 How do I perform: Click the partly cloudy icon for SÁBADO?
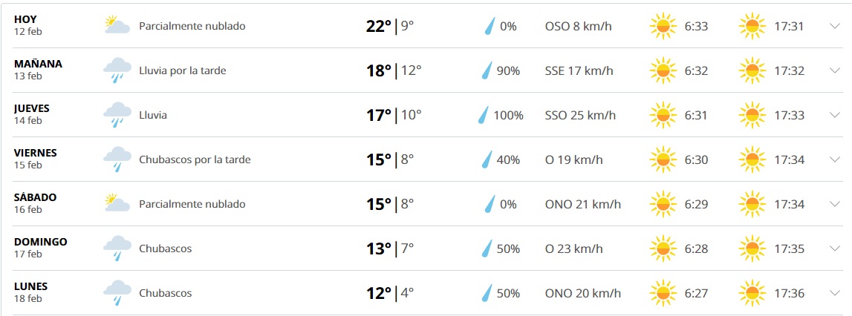[x=116, y=204]
